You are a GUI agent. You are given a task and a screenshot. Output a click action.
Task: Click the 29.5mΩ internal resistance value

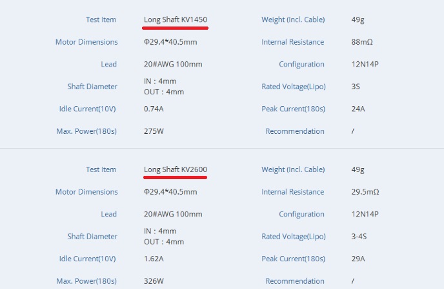(365, 192)
